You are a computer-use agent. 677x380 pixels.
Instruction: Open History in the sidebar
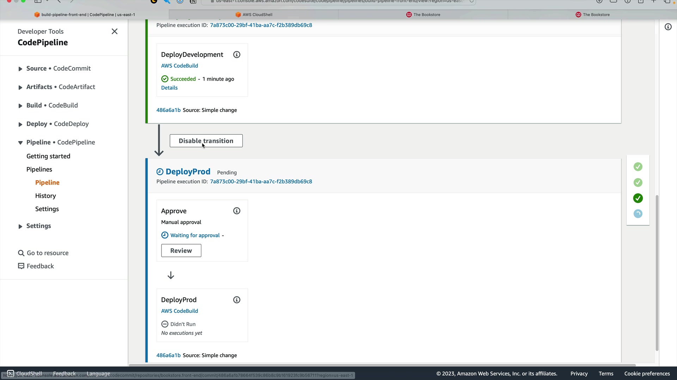[45, 196]
